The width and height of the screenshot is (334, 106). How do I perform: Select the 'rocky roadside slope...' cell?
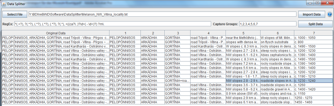point(277,63)
